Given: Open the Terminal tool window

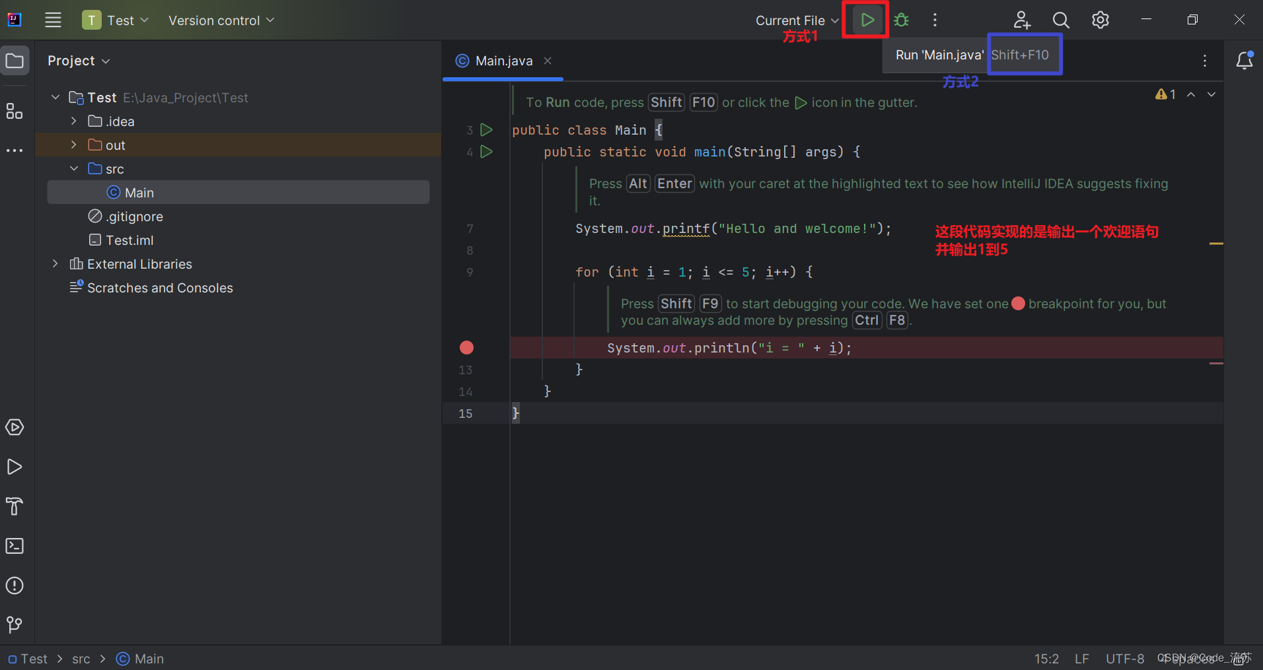Looking at the screenshot, I should (15, 546).
